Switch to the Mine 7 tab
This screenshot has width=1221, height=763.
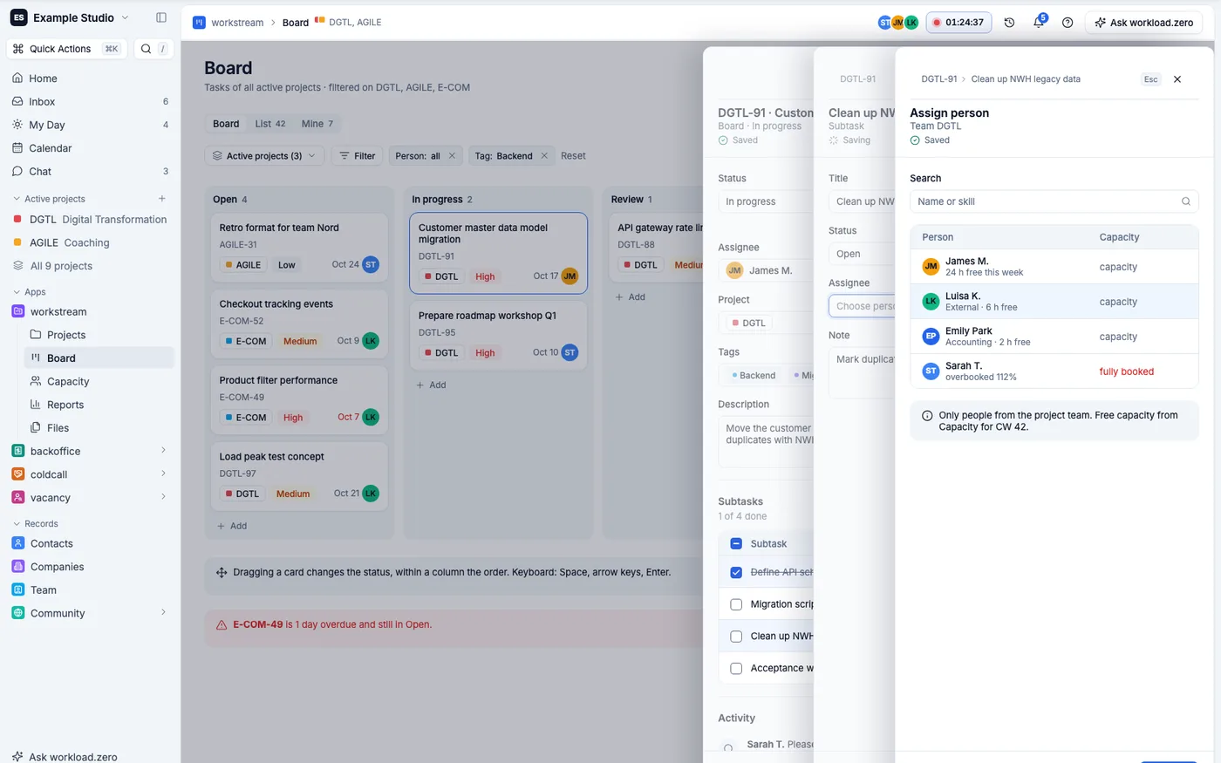coord(317,124)
